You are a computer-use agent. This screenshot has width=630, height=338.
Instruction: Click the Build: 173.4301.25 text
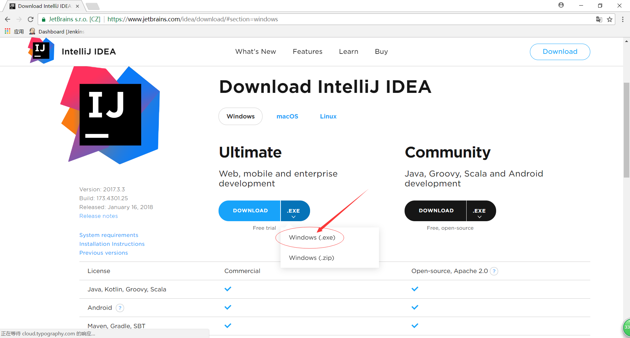click(103, 198)
